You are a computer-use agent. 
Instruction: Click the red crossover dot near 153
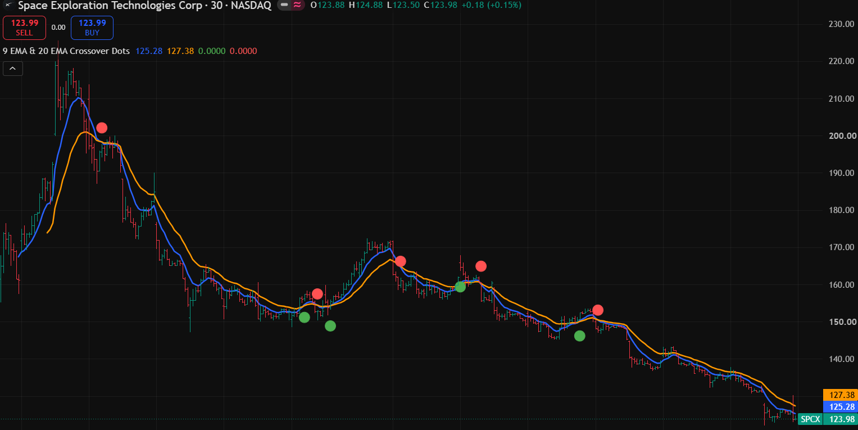(x=598, y=310)
